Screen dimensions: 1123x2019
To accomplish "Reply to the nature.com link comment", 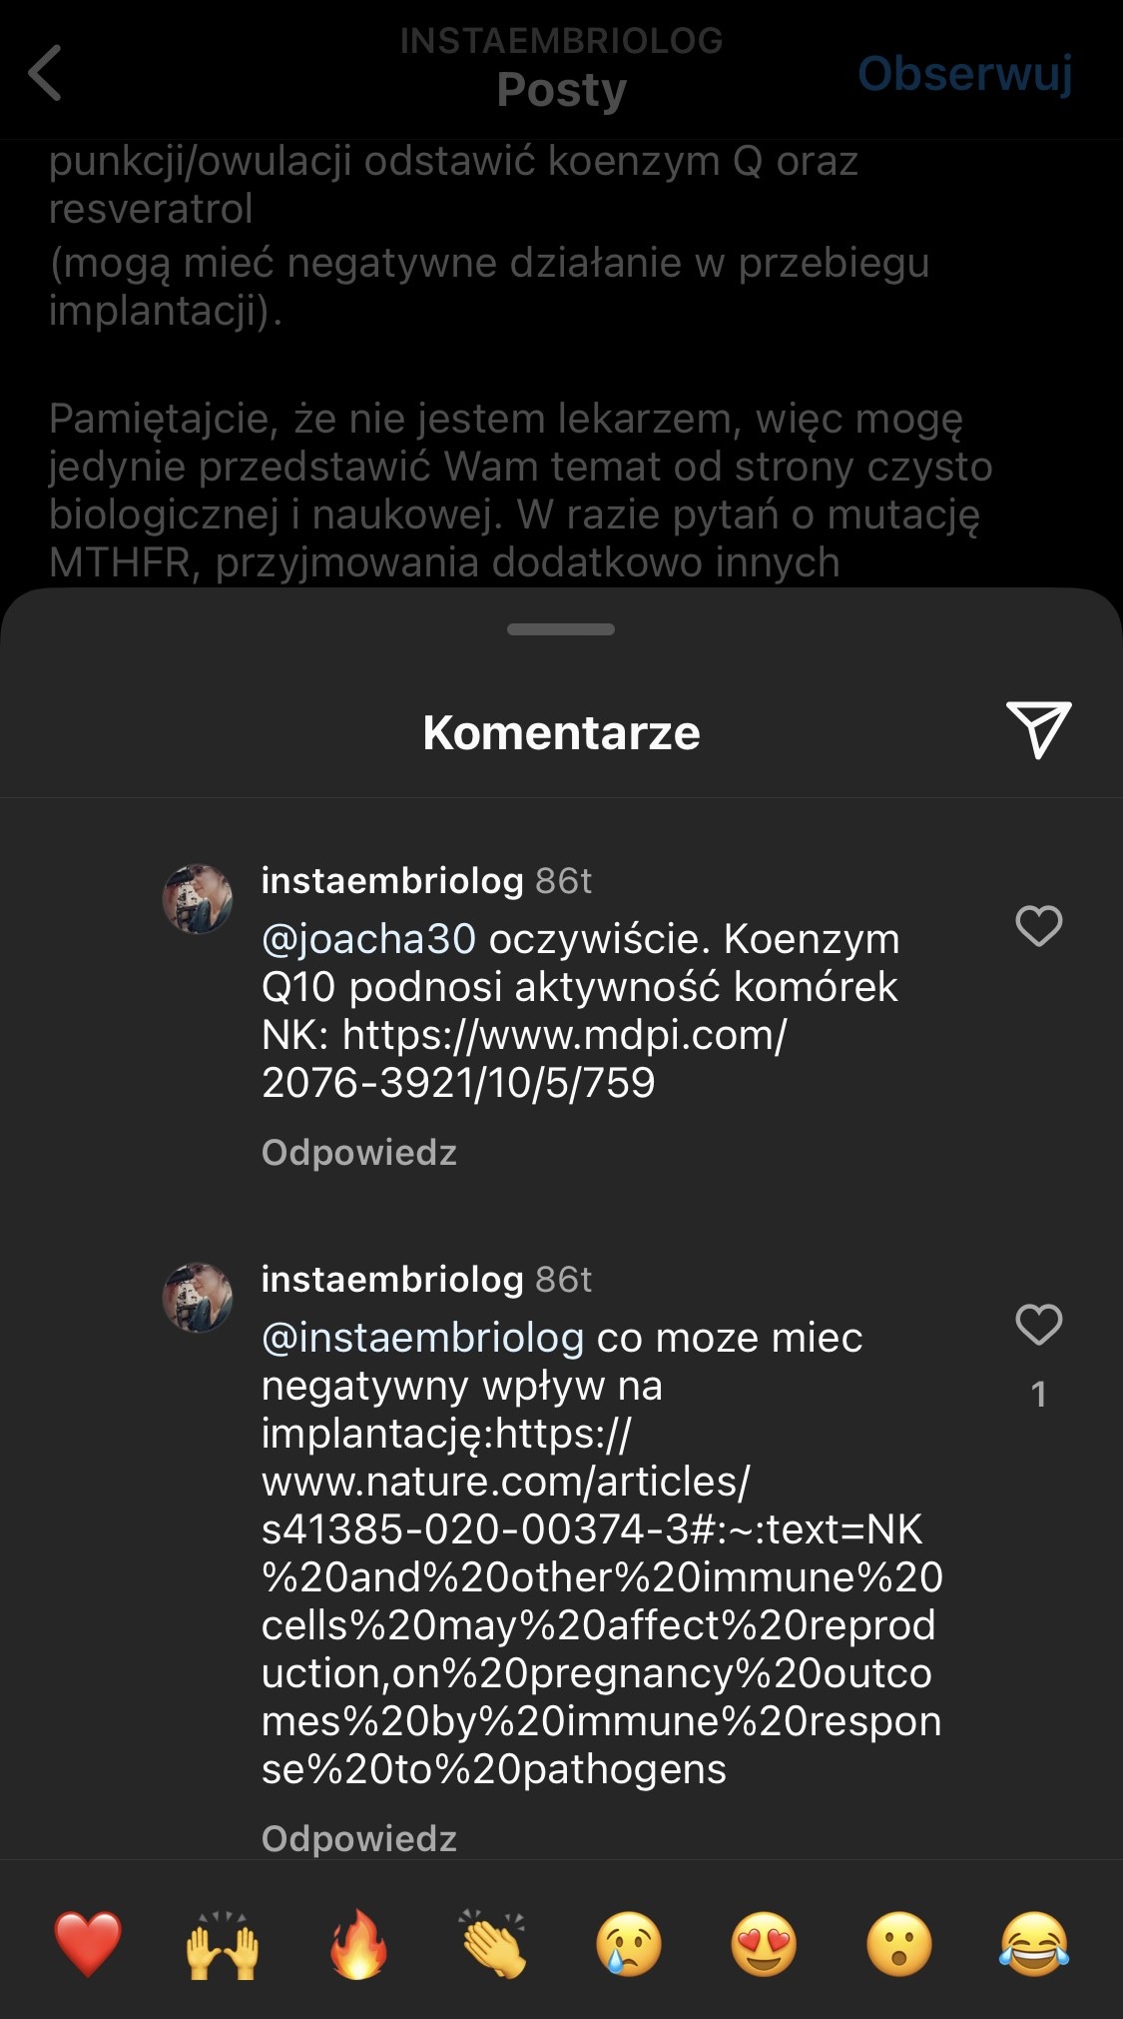I will [x=358, y=1838].
